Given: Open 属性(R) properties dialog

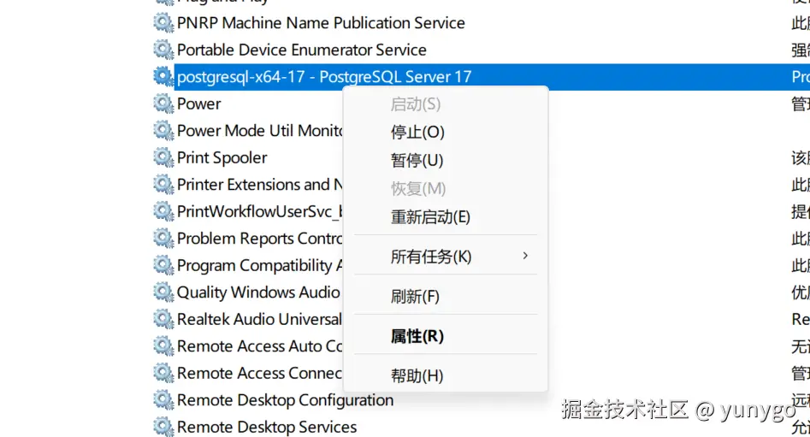Looking at the screenshot, I should (x=417, y=336).
